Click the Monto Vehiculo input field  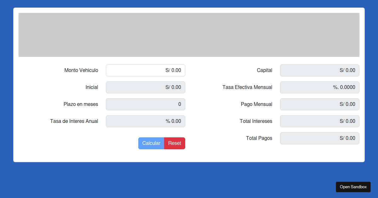pos(145,70)
